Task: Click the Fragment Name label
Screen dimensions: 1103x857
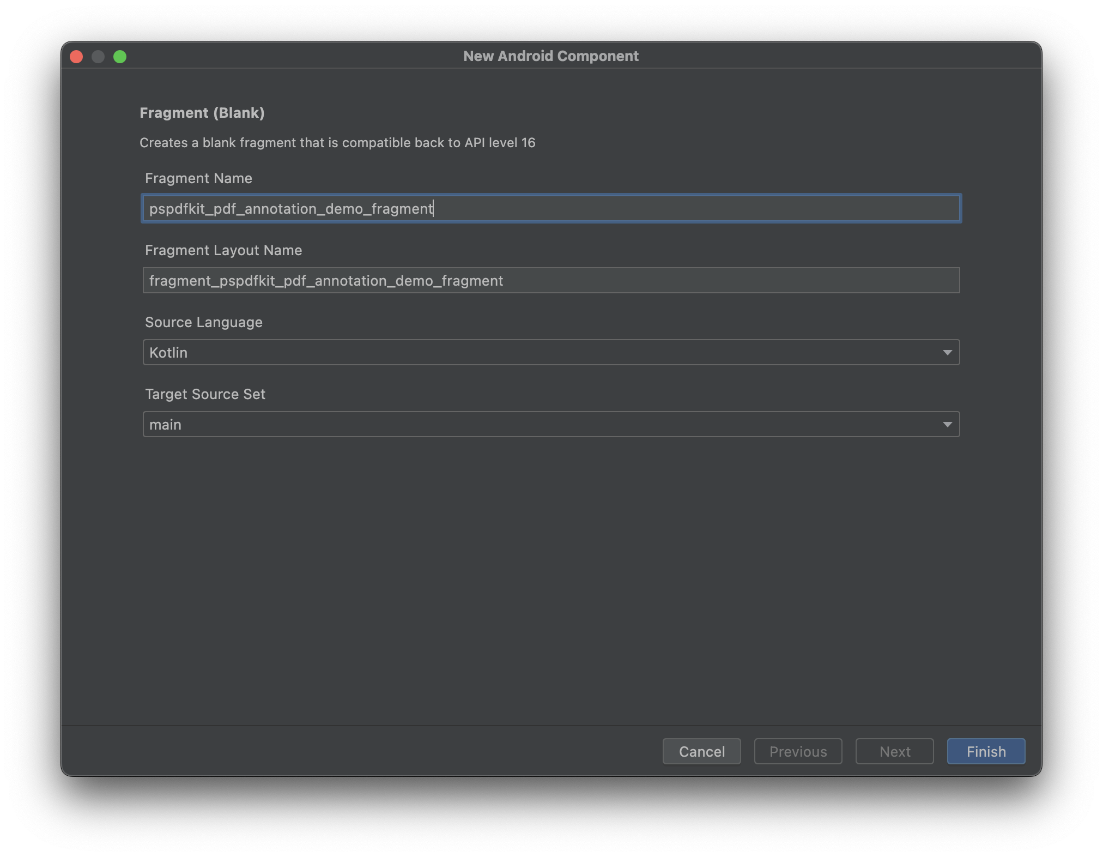Action: [198, 178]
